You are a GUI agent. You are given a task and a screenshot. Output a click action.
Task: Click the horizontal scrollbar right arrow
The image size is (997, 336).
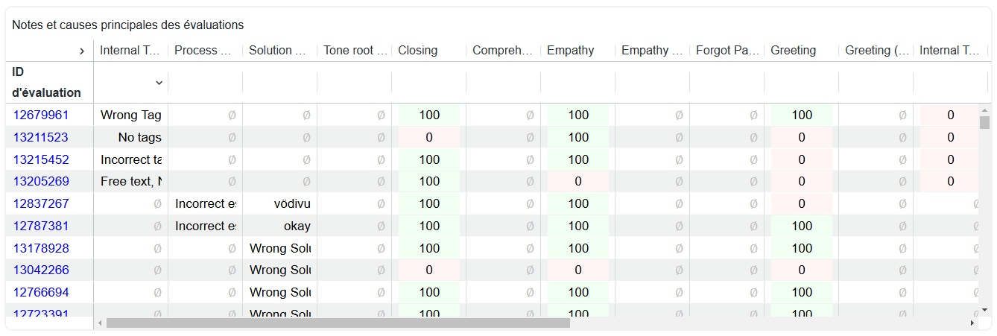[972, 323]
